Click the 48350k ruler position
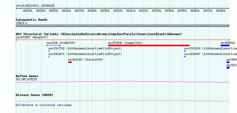This screenshot has width=237, height=113. 182,11
